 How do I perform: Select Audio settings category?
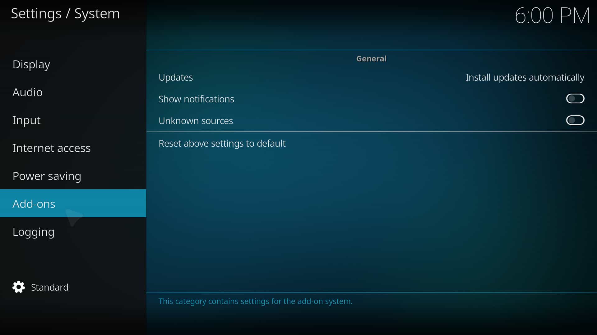click(x=27, y=92)
